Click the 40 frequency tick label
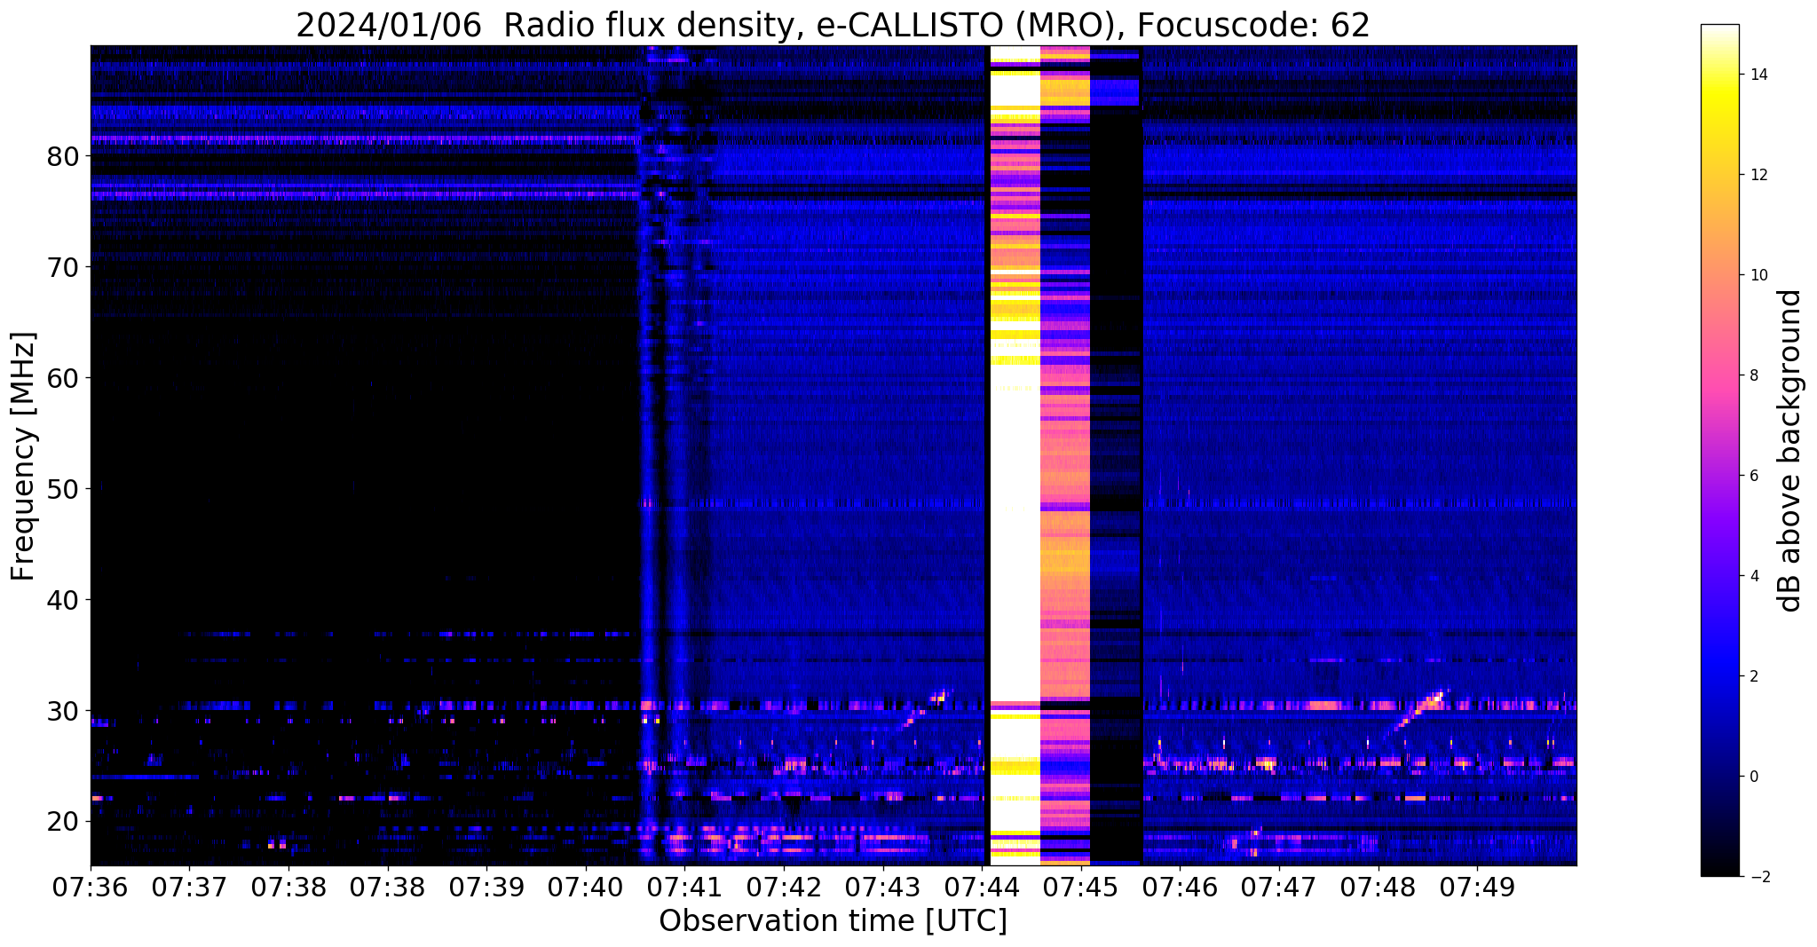This screenshot has width=1817, height=947. click(x=63, y=600)
